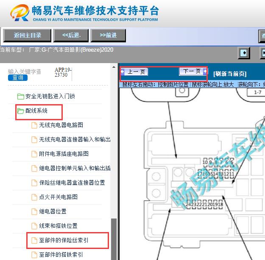
Task: Open 至部件的搭铁索引 document
Action: pyautogui.click(x=61, y=254)
